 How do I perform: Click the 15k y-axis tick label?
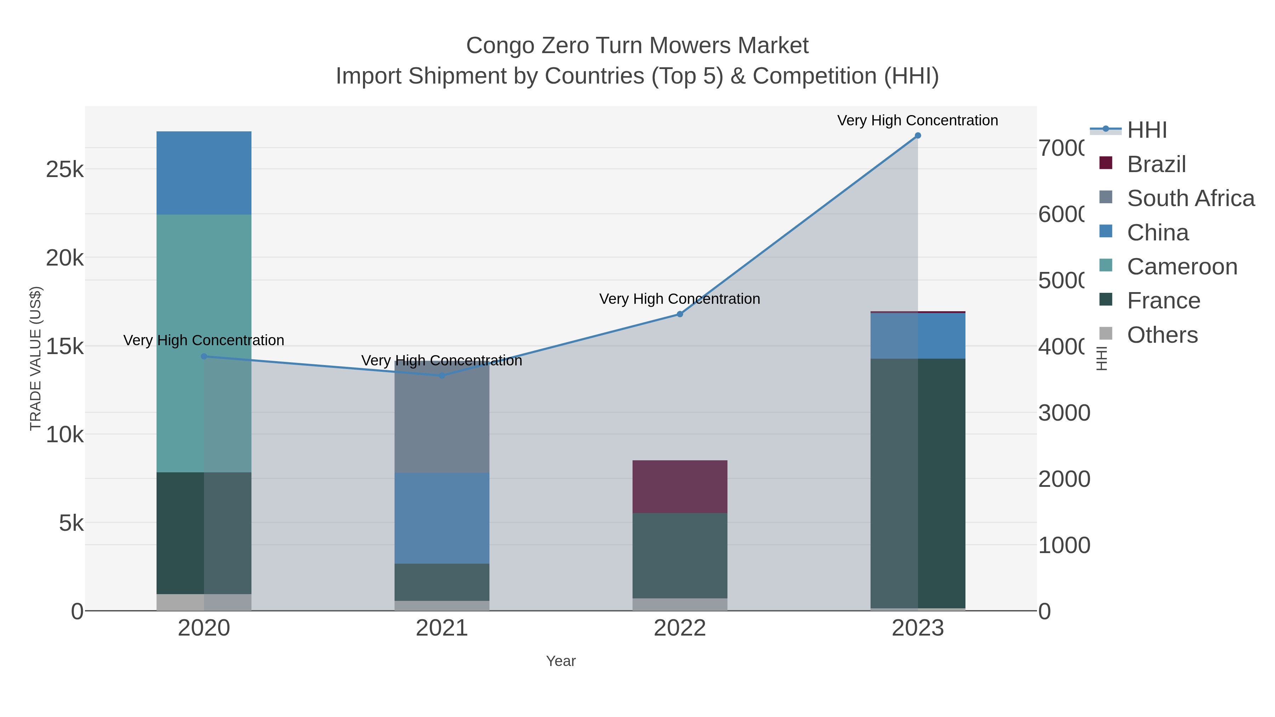[65, 346]
